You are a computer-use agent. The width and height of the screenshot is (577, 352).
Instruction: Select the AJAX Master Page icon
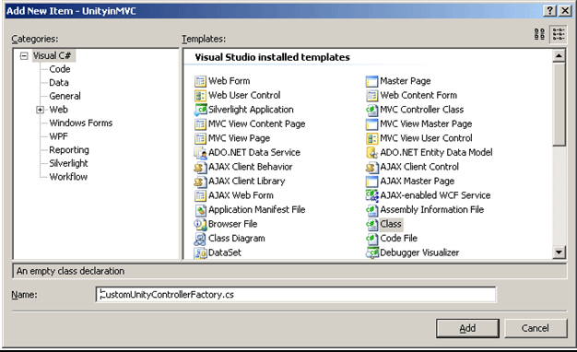click(x=371, y=182)
